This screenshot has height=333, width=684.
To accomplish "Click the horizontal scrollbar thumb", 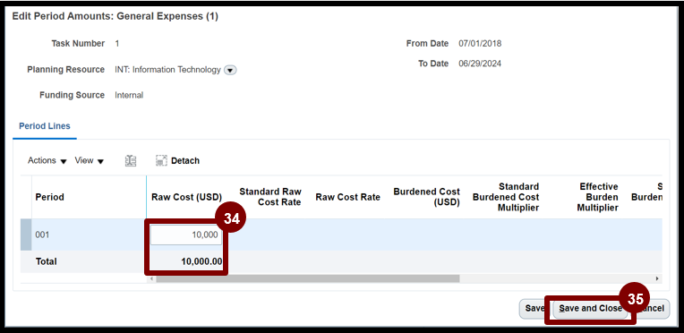I will [308, 278].
